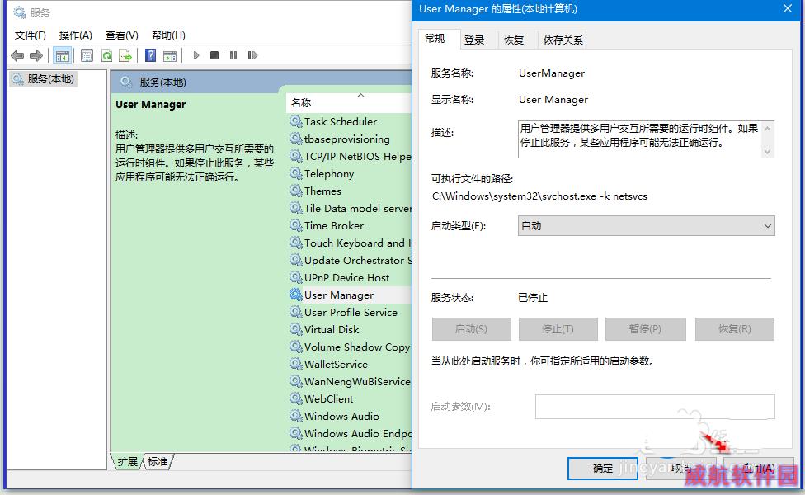Screen dimensions: 805x495
Task: Click the gear icon beside UPnP Device Host
Action: 296,278
